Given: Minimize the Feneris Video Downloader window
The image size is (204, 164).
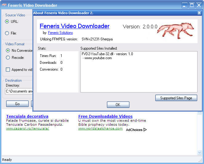Looking at the screenshot, I should pos(185,5).
